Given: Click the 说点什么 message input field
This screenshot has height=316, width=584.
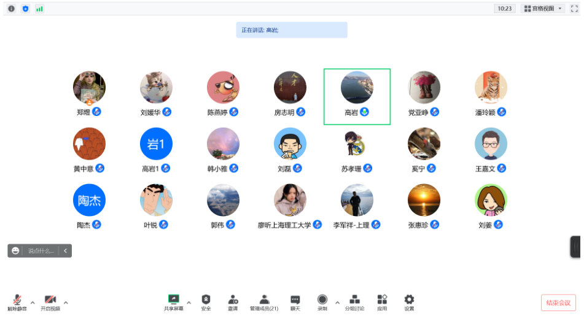Looking at the screenshot, I should (41, 250).
